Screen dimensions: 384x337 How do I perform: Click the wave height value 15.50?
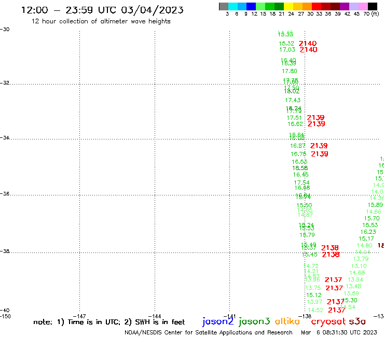pyautogui.click(x=304, y=205)
